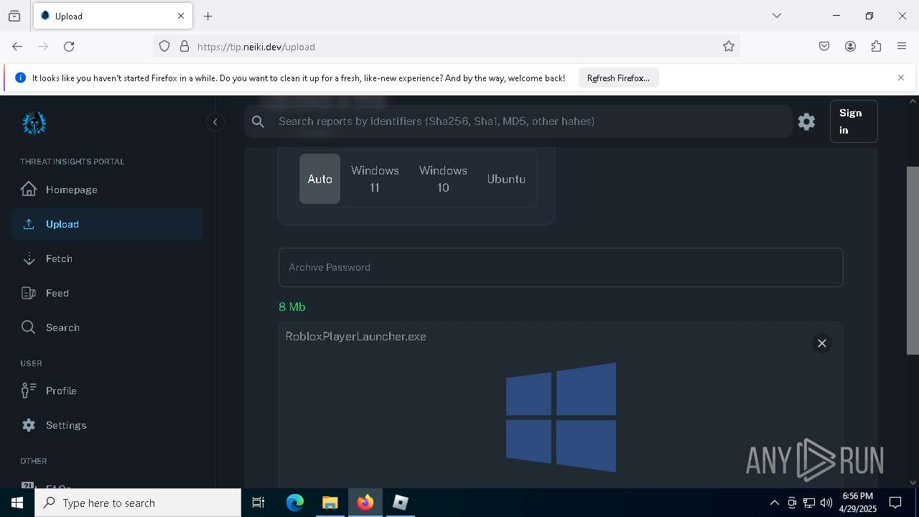
Task: Go to the Feed section
Action: [x=108, y=293]
